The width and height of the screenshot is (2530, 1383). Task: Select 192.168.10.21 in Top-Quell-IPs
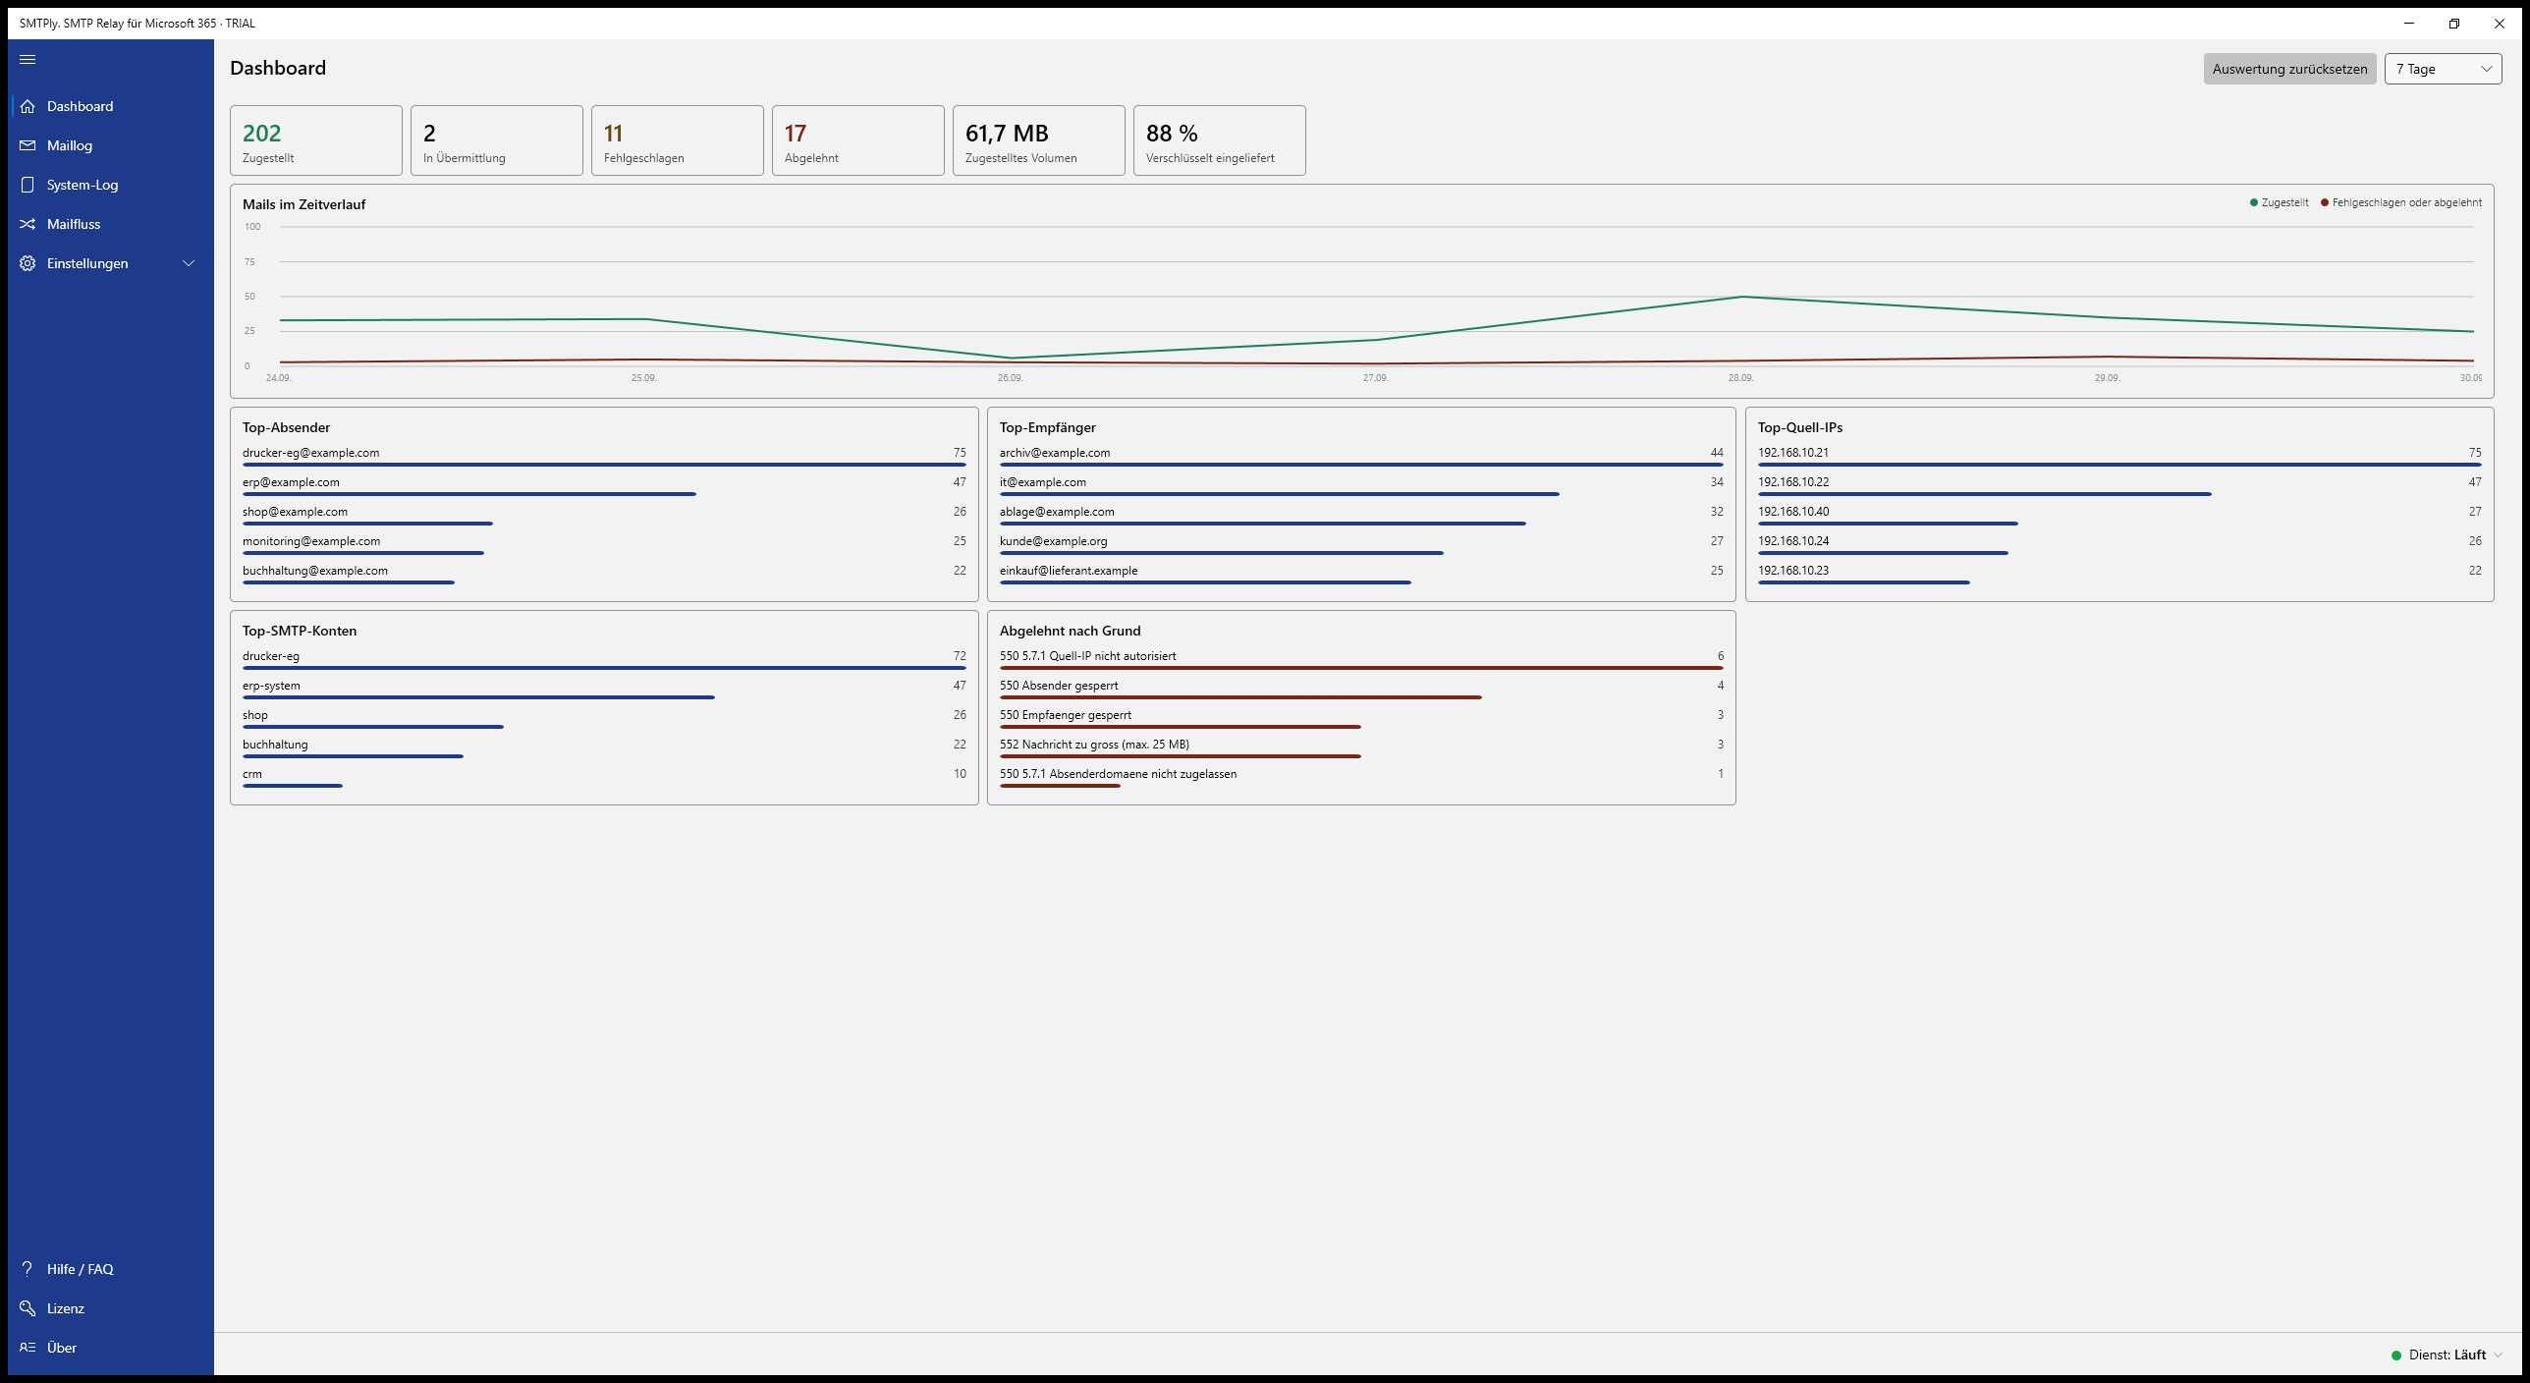(2119, 456)
